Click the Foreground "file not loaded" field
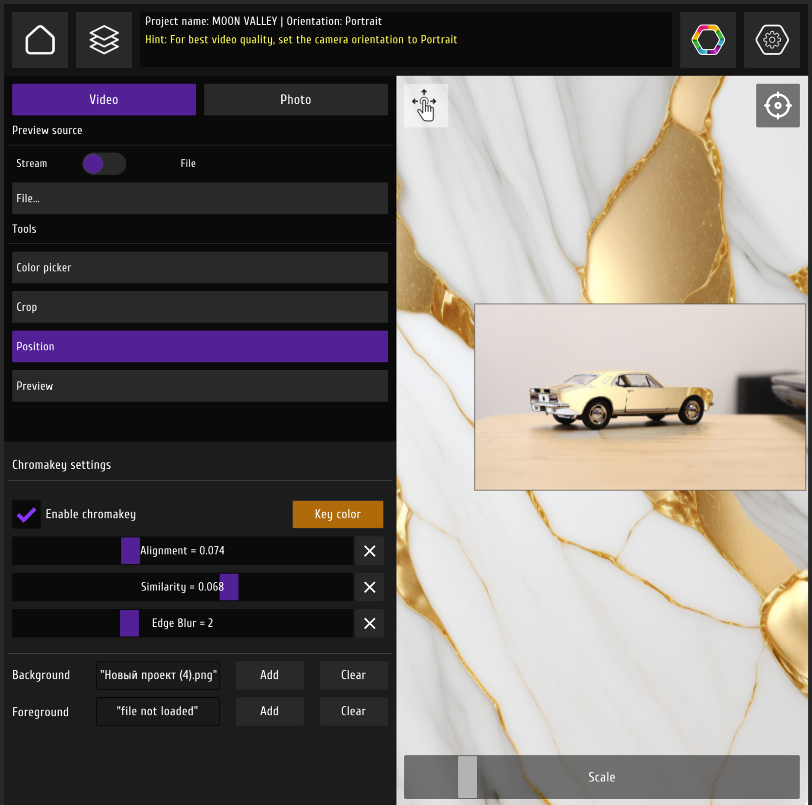 pos(158,711)
